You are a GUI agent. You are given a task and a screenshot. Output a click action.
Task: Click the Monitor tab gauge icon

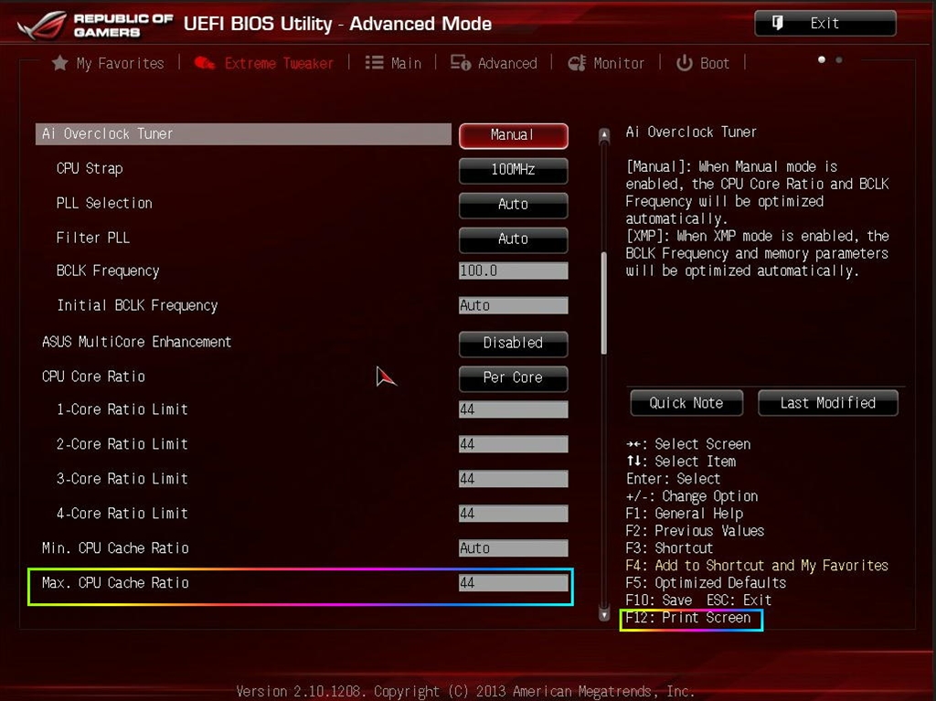[577, 63]
